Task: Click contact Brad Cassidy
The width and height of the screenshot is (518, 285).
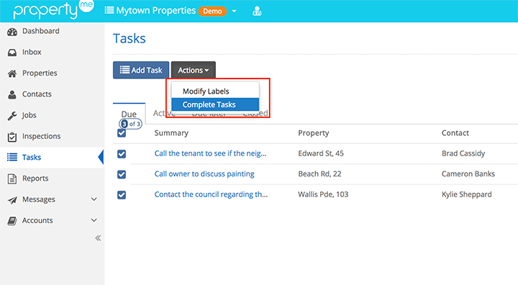Action: click(x=463, y=153)
